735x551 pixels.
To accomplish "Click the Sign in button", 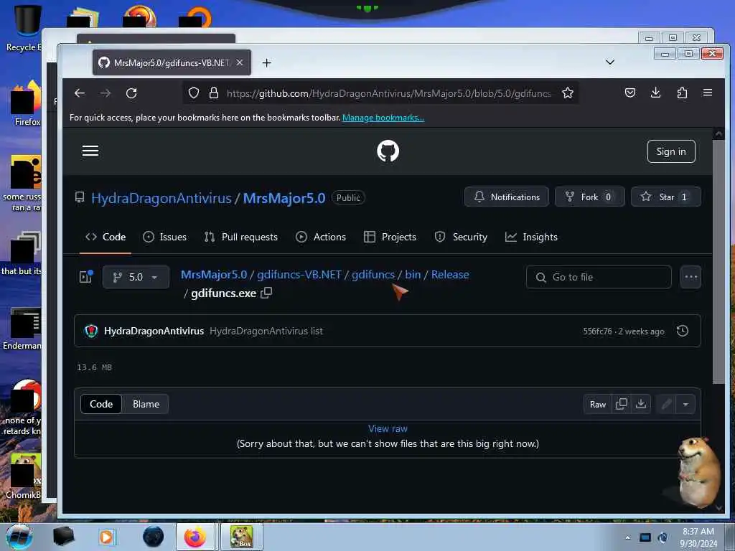I will (671, 151).
